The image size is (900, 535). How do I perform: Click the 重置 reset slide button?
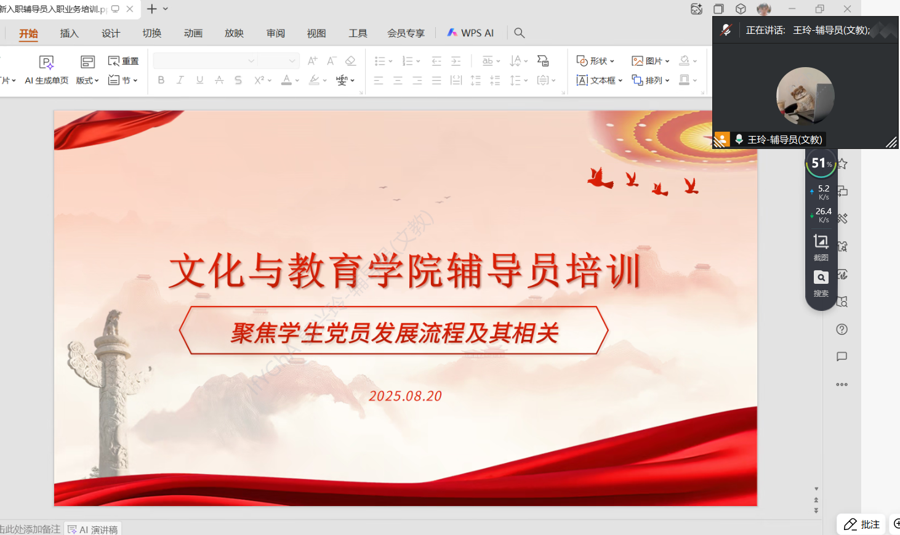123,61
